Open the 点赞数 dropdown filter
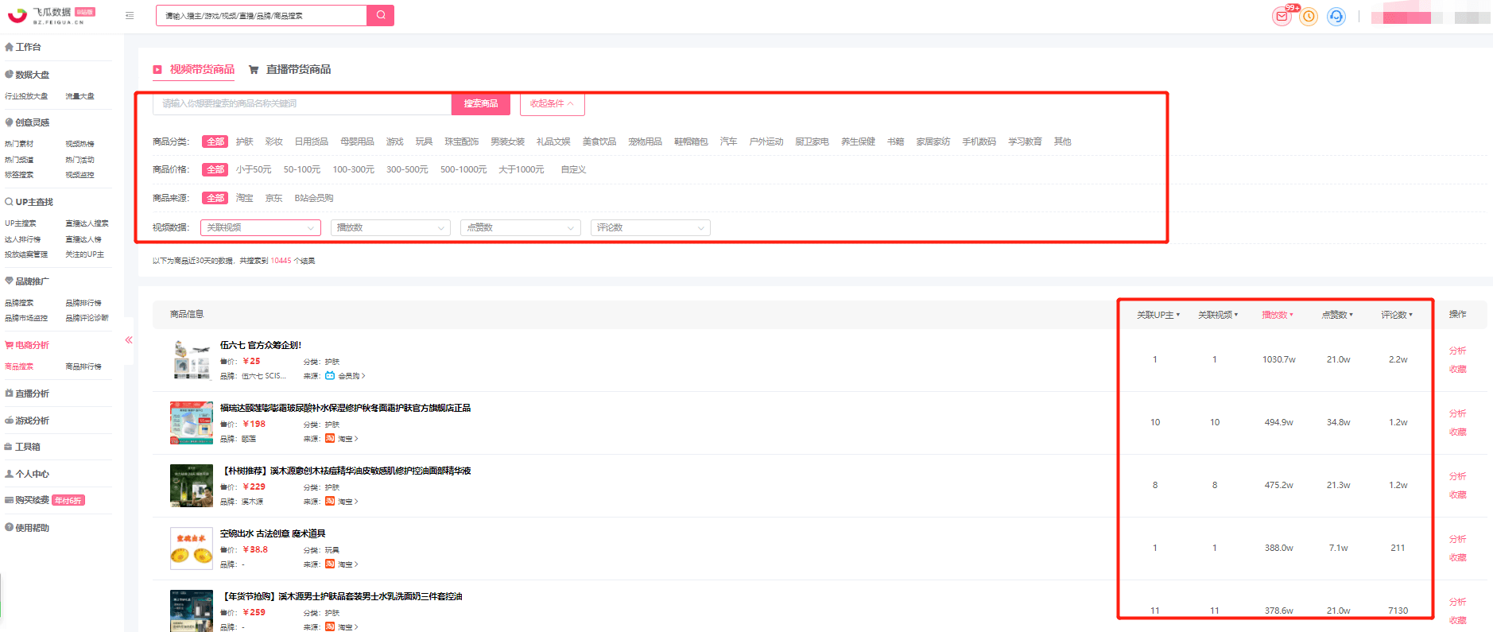The height and width of the screenshot is (632, 1493). pyautogui.click(x=521, y=227)
